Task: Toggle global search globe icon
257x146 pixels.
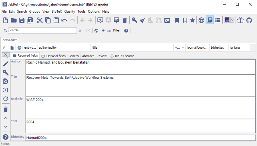Action: coord(97,31)
